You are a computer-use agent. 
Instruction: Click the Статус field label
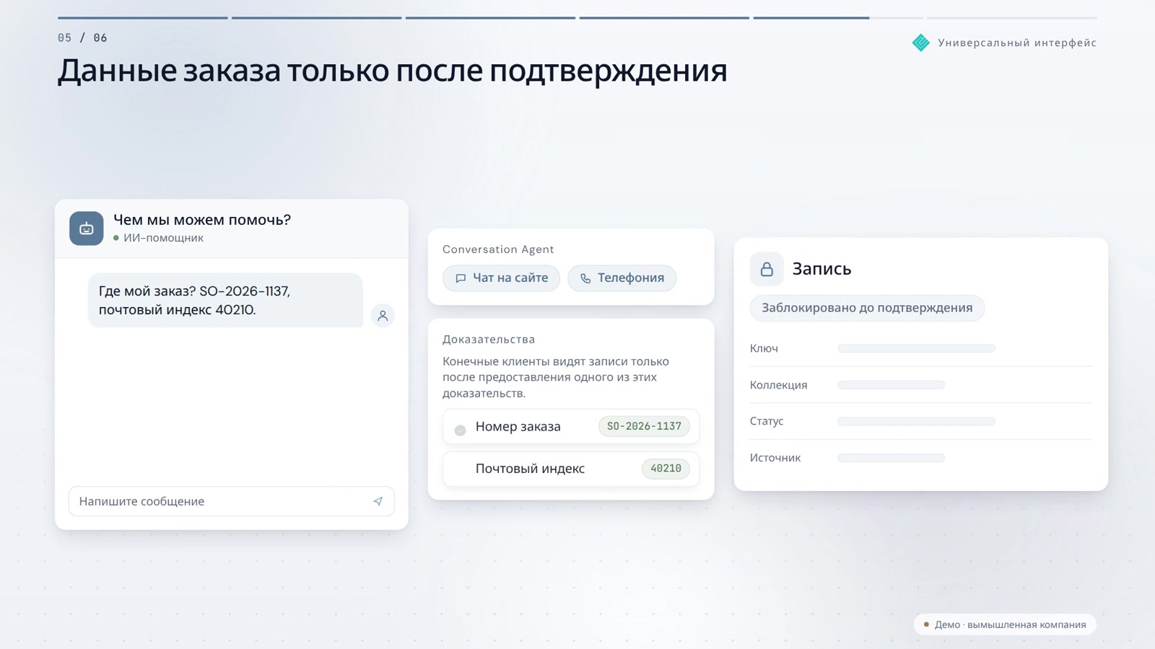[x=767, y=421]
